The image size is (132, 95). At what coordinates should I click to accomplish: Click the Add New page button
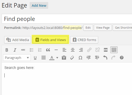click(x=39, y=5)
